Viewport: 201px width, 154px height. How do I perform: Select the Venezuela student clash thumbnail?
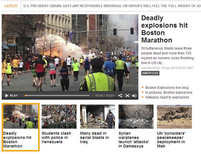click(x=59, y=117)
